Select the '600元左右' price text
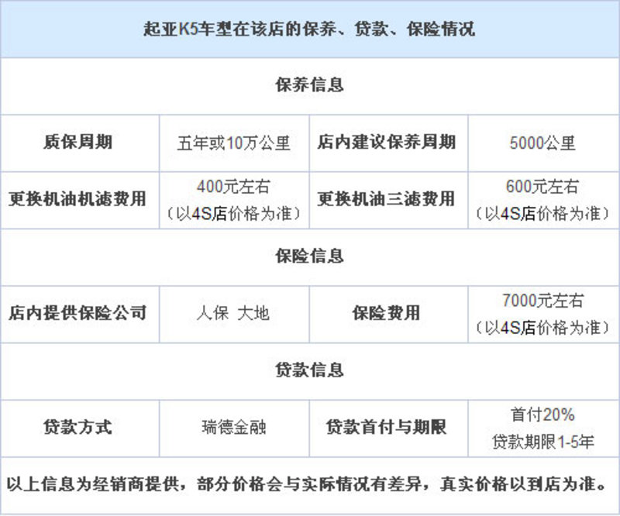Screen dimensions: 620x516 pyautogui.click(x=542, y=186)
